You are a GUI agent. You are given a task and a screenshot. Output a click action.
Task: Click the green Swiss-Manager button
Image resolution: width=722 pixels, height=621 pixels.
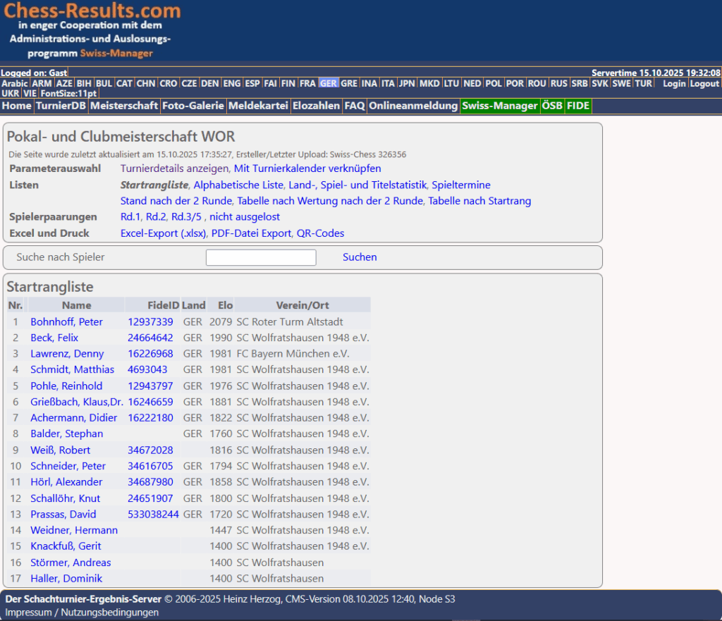(x=499, y=106)
